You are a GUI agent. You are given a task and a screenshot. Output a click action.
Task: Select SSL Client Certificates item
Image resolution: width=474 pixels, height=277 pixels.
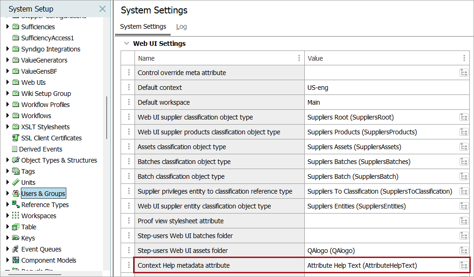coord(51,138)
